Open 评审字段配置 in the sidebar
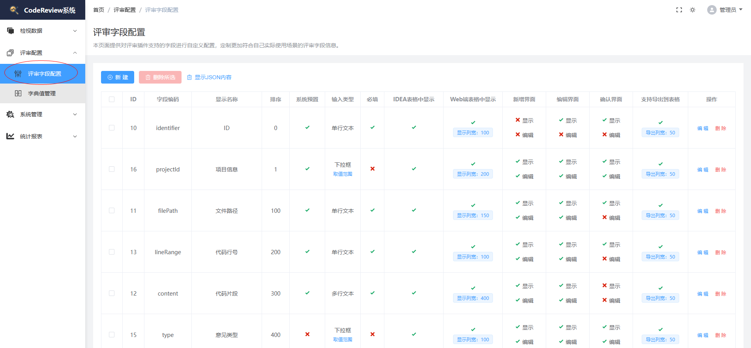The width and height of the screenshot is (751, 348). [44, 74]
